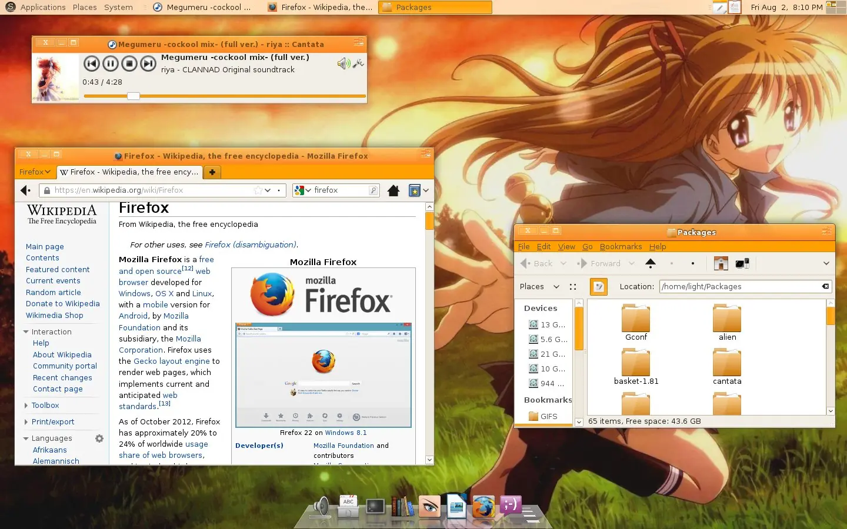847x529 pixels.
Task: Toggle the side pane notes icon in Packages
Action: pyautogui.click(x=598, y=286)
